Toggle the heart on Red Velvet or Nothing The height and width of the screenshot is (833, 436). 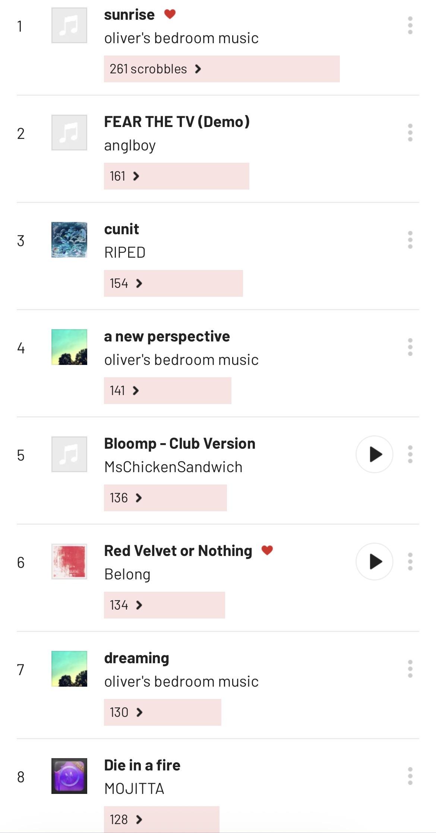coord(267,550)
